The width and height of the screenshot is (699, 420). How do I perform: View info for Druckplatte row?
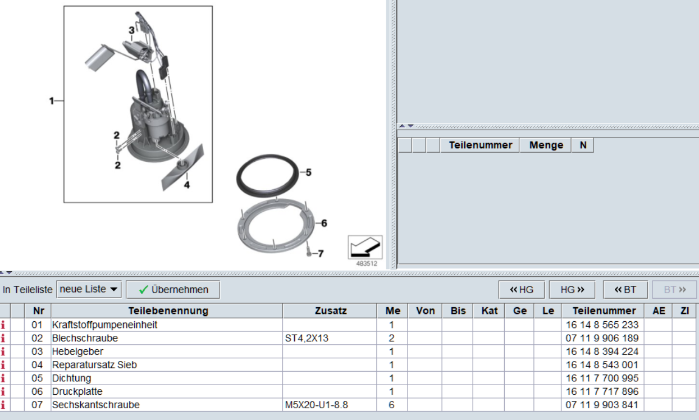[x=3, y=391]
